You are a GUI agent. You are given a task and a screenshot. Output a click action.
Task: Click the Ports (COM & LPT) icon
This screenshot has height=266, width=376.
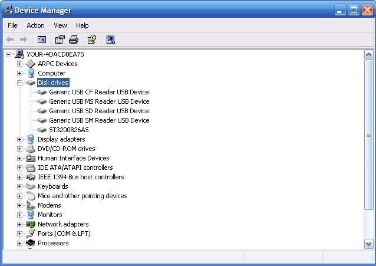pos(31,234)
